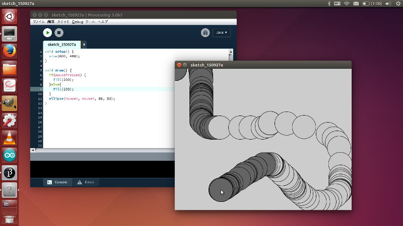Switch to the Errors tab
Screen dimensions: 403x226
86,182
